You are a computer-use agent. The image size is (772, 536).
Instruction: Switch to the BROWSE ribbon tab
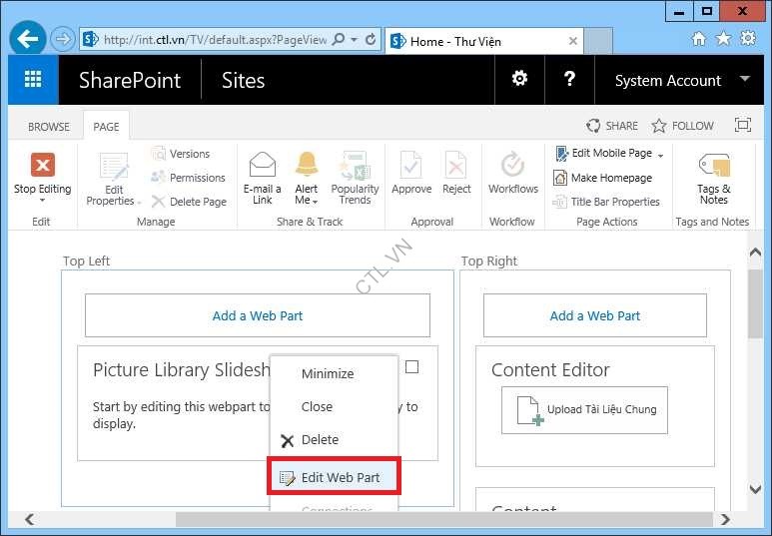tap(48, 127)
